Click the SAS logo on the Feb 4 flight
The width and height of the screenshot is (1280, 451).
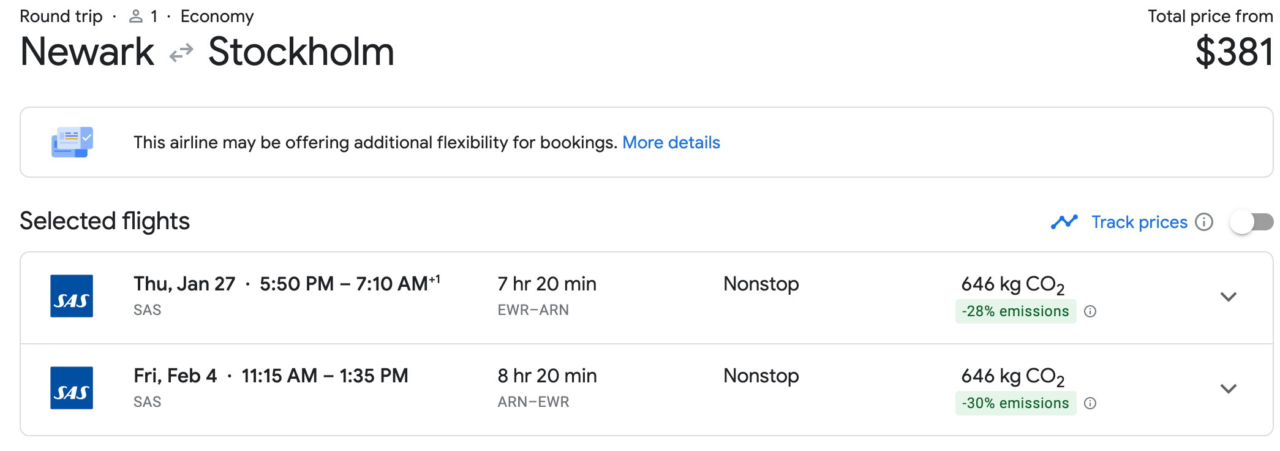point(72,388)
